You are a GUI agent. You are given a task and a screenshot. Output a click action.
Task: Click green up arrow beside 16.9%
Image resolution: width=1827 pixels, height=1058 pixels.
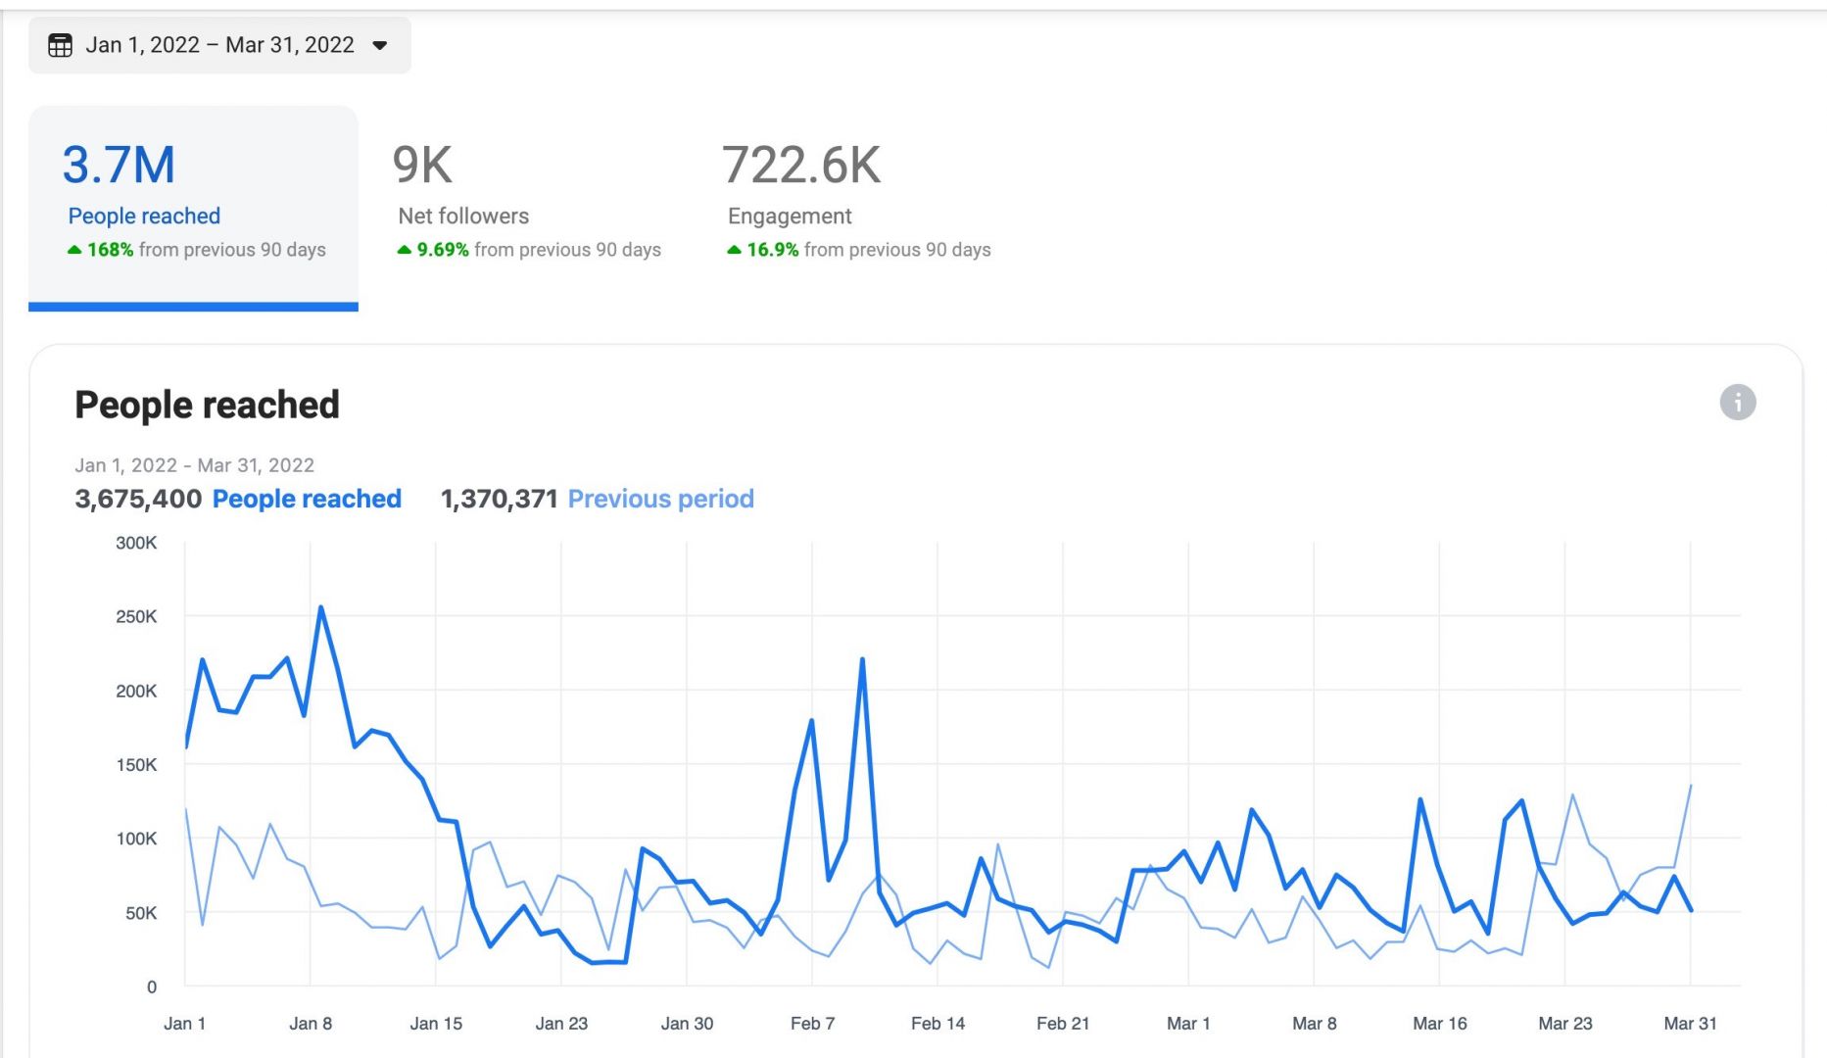coord(734,250)
